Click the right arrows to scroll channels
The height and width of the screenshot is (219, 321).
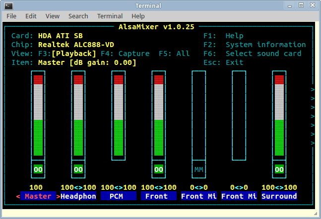coord(313,116)
